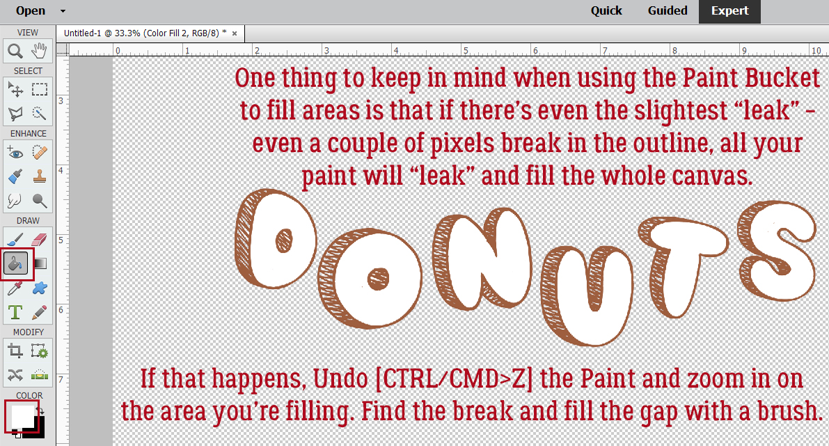Viewport: 829px width, 446px height.
Task: Select the Brush tool
Action: point(15,240)
